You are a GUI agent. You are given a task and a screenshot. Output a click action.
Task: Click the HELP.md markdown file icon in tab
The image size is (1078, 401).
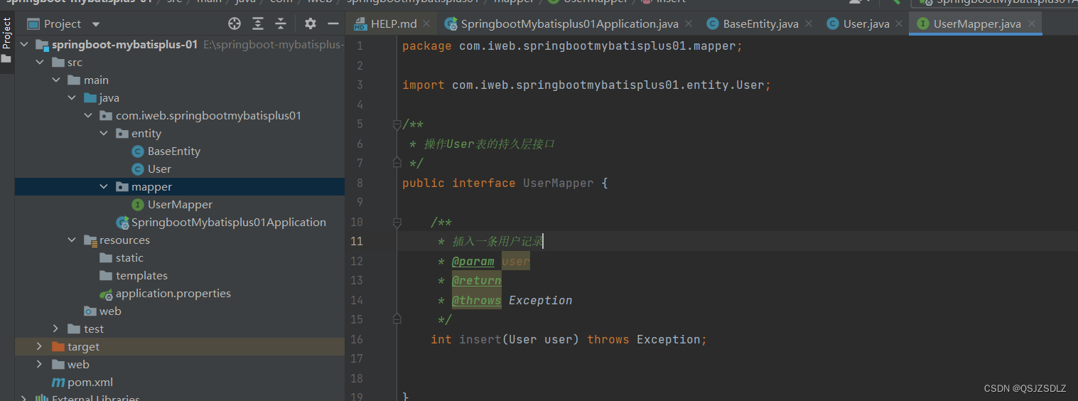[360, 23]
